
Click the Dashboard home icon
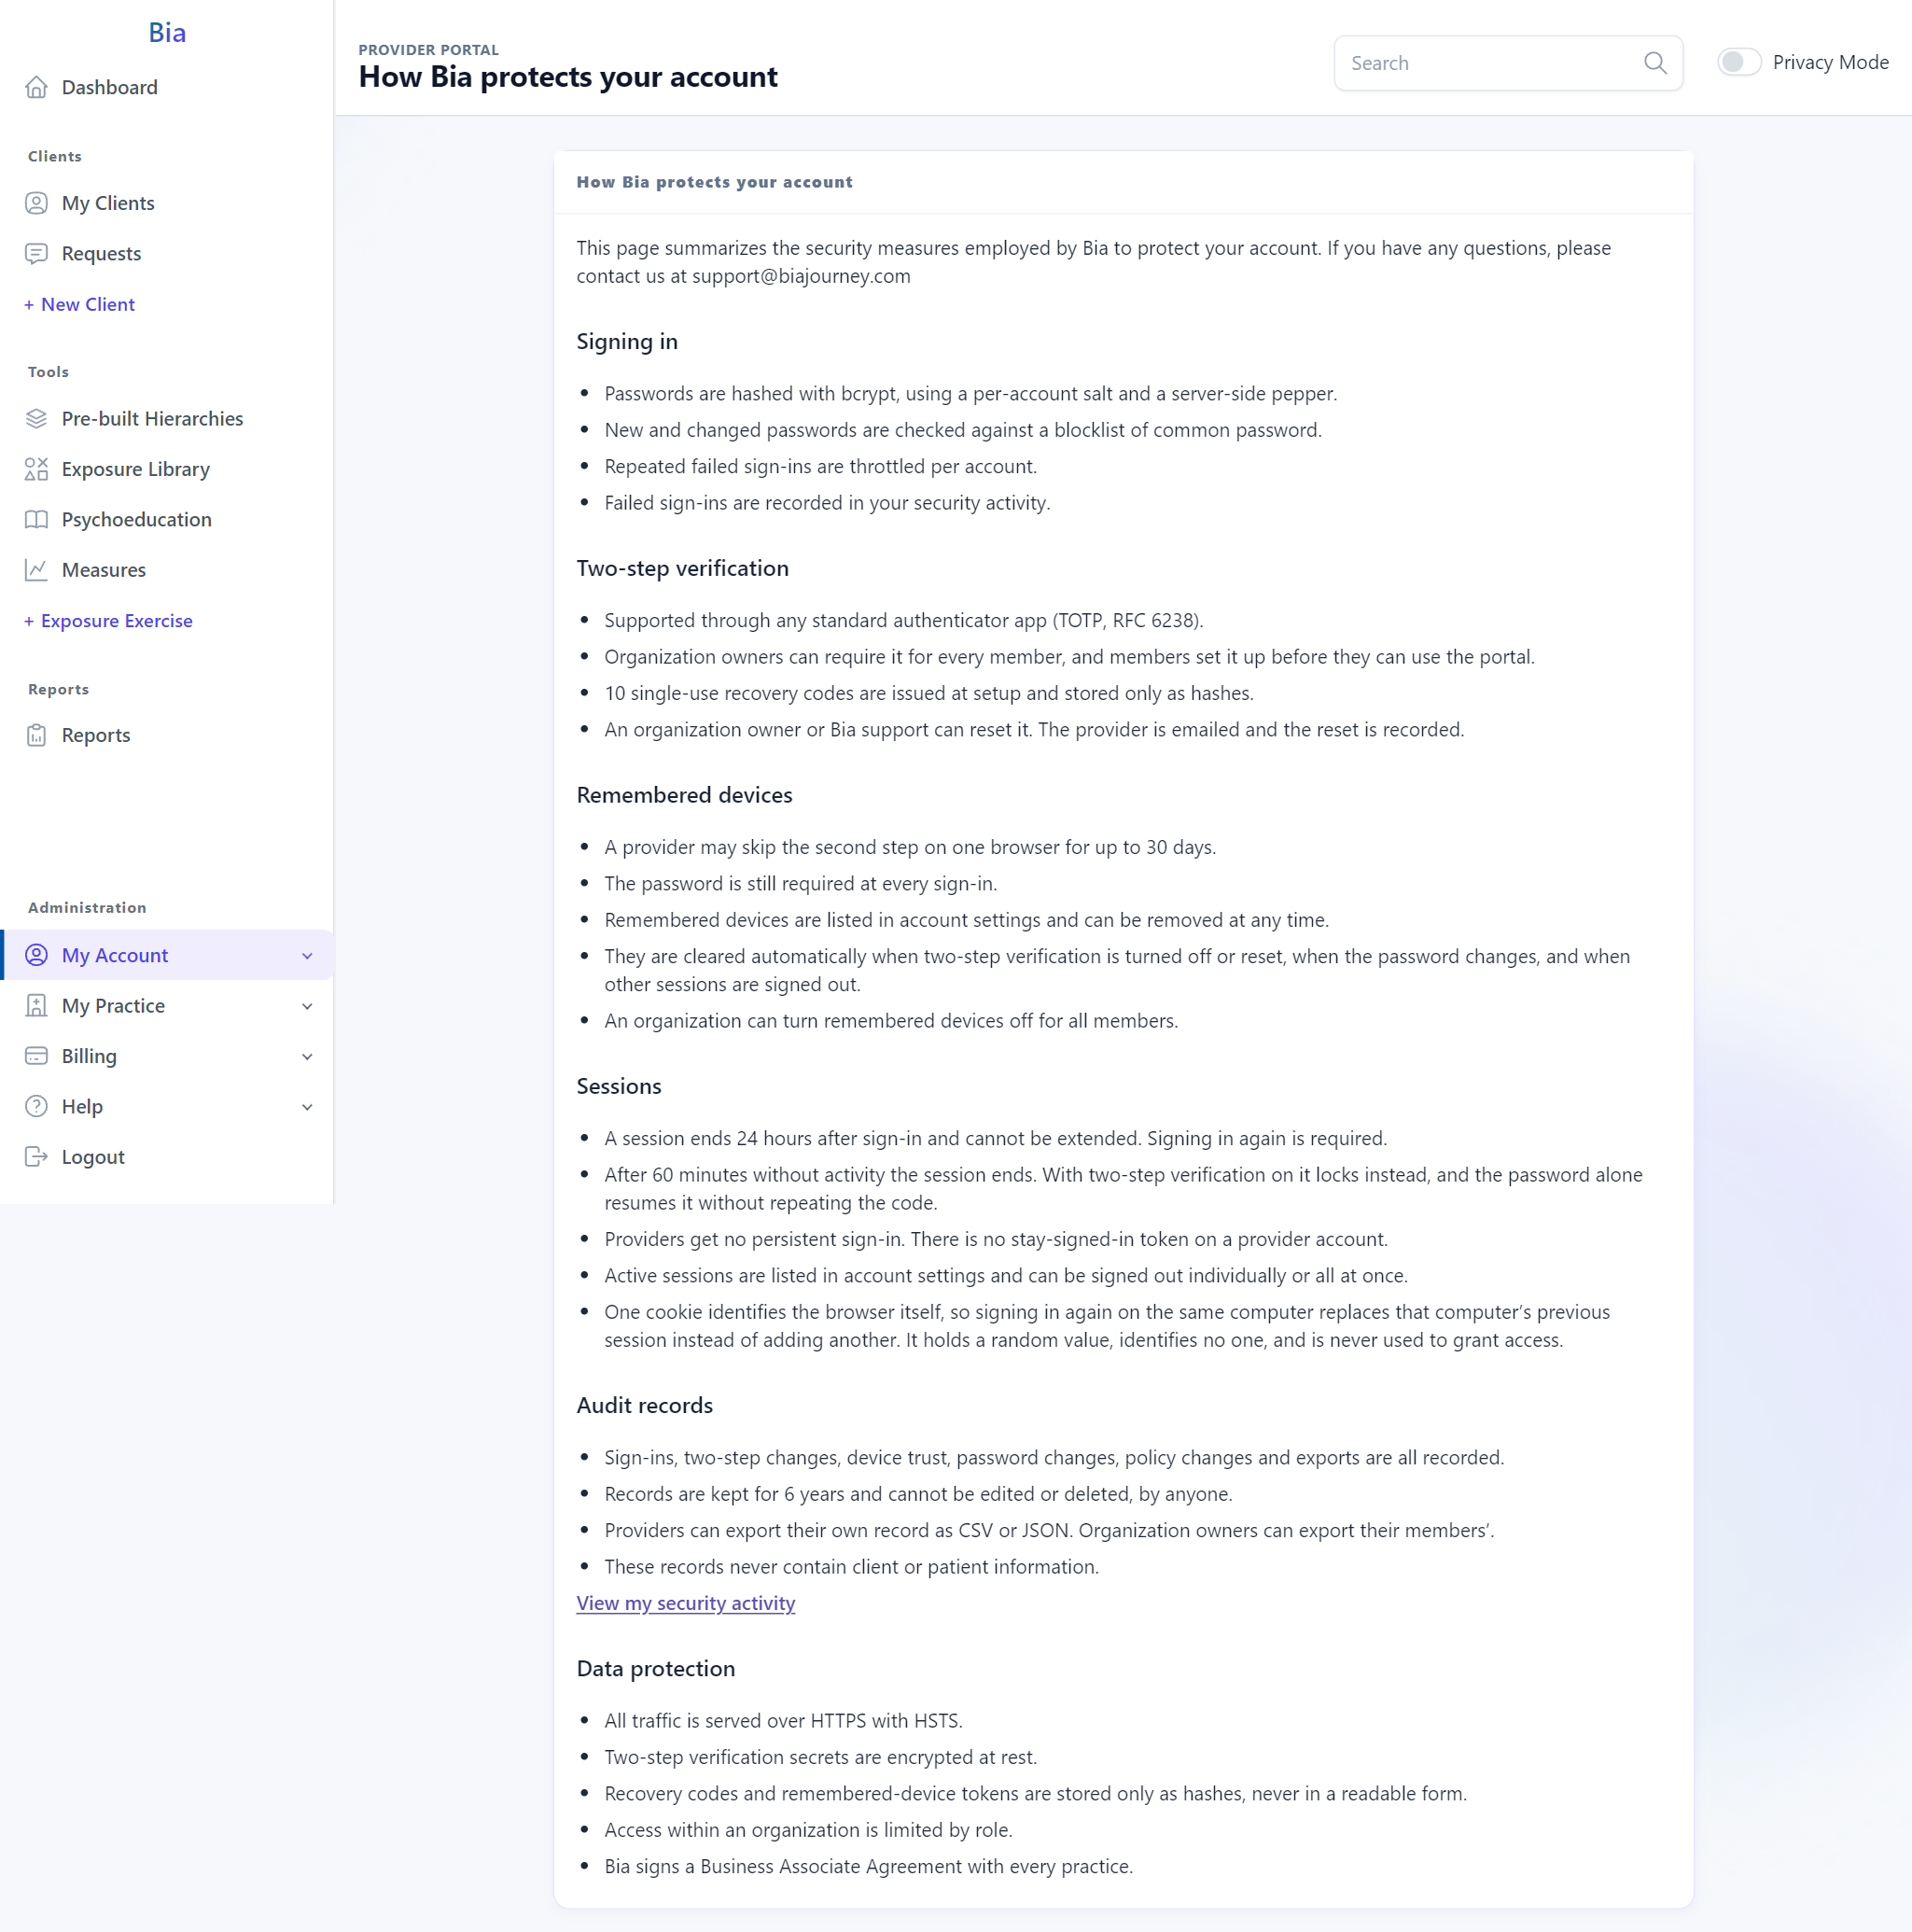(36, 87)
